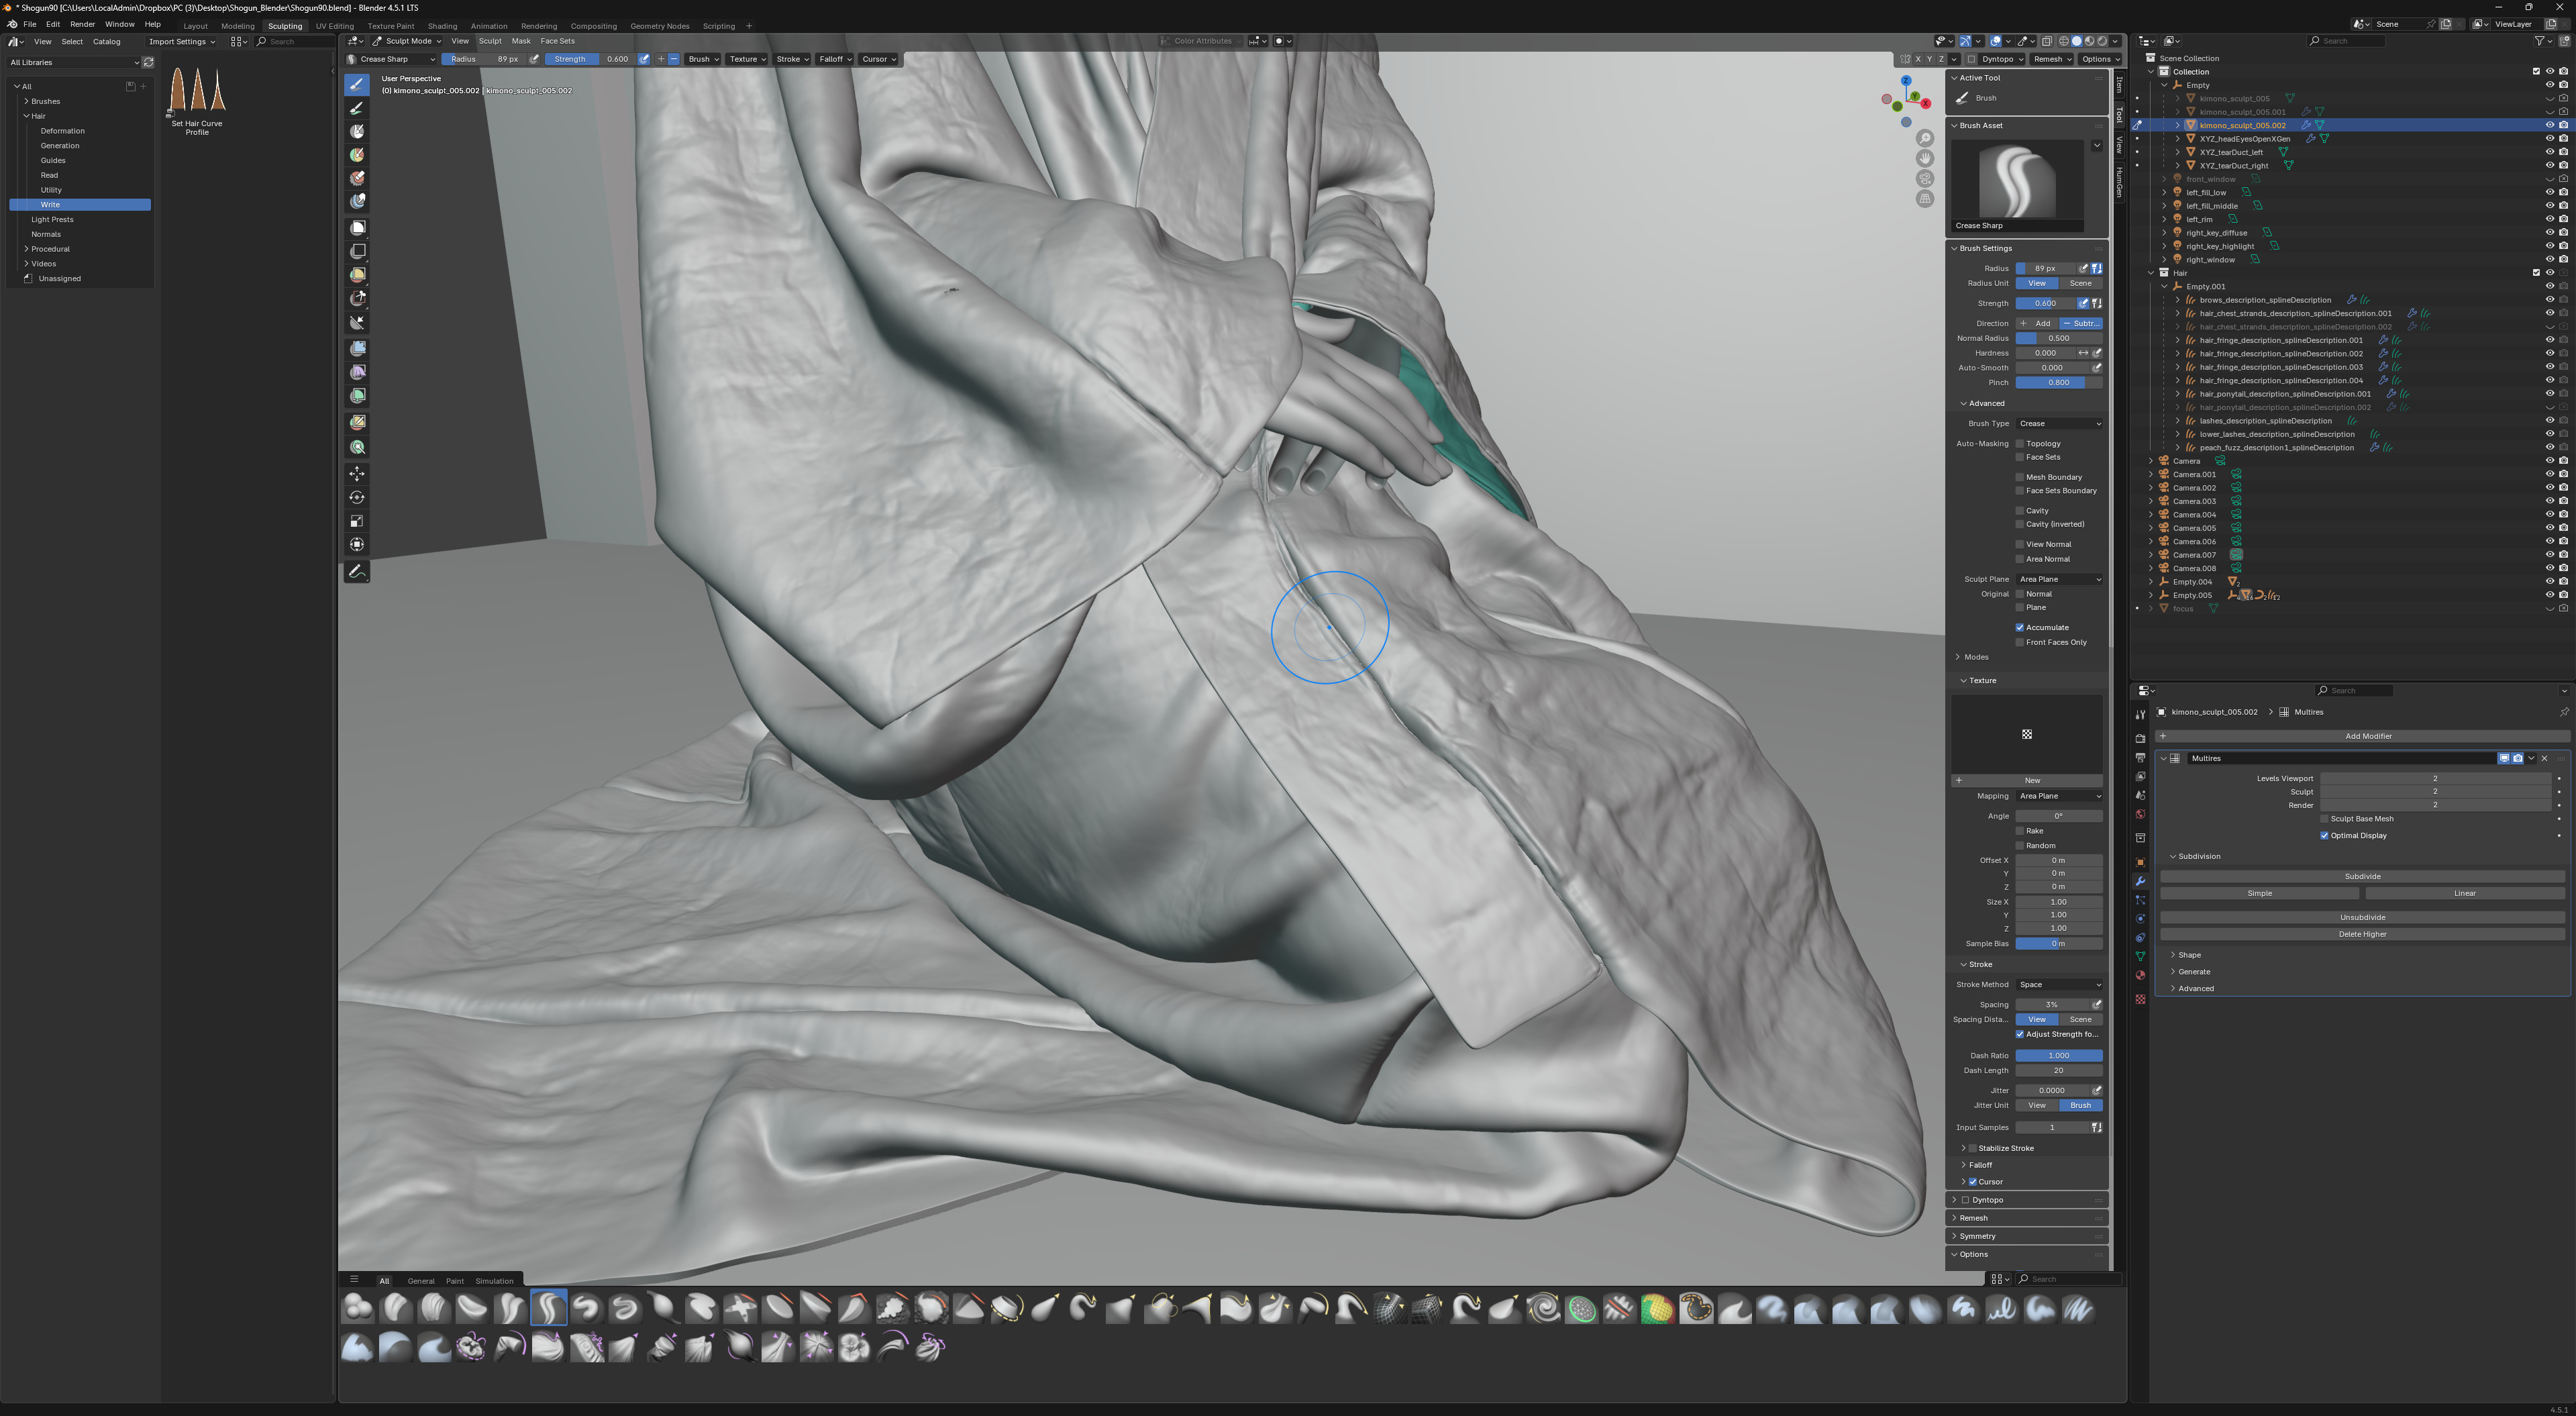Screen dimensions: 2576x1416
Task: Enable Front Faces Only checkbox
Action: [x=2019, y=643]
